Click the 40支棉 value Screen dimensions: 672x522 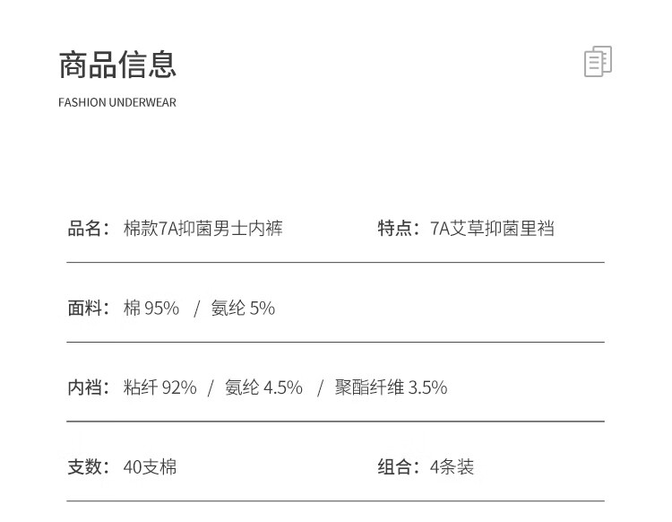(150, 466)
